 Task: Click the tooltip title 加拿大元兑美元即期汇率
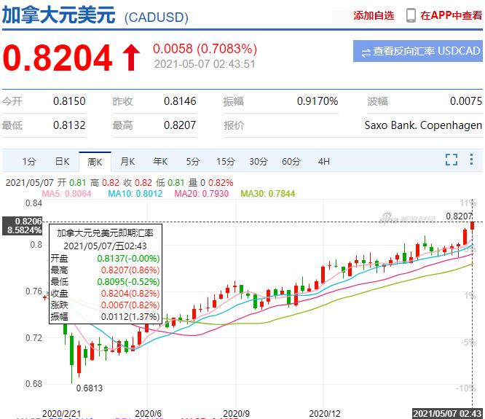click(x=105, y=233)
